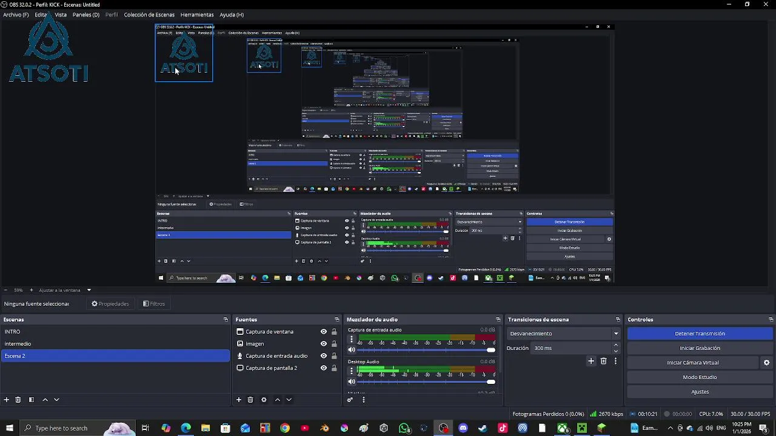The height and width of the screenshot is (436, 776).
Task: Mute Captura de entrada audio speaker
Action: tap(352, 350)
